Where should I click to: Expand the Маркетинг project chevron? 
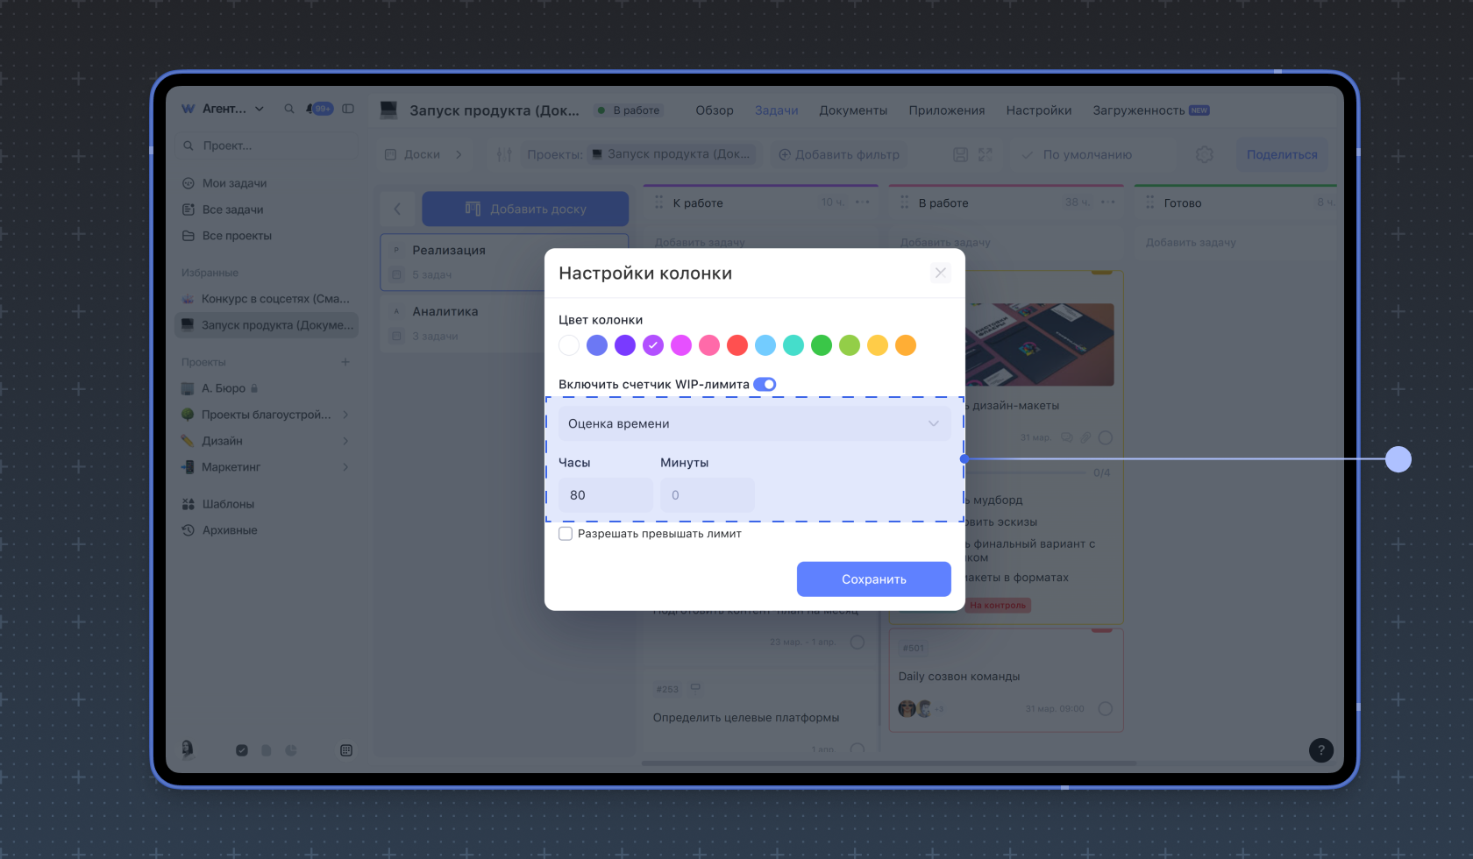pos(345,467)
